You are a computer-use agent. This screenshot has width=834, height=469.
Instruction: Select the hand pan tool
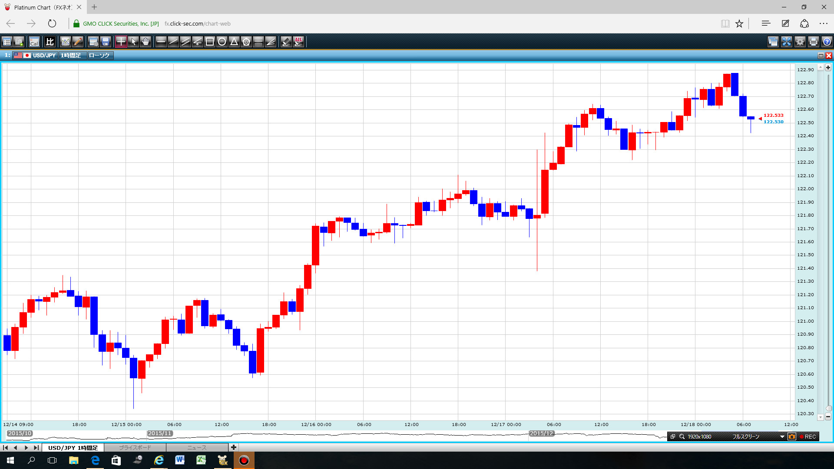click(x=146, y=42)
